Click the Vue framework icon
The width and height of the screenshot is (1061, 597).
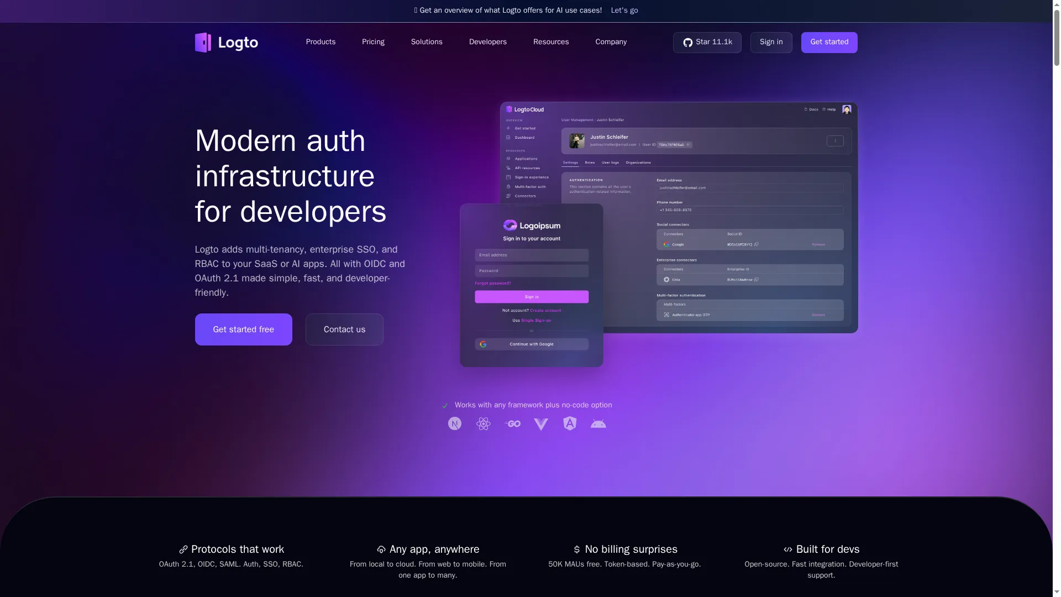pyautogui.click(x=541, y=424)
